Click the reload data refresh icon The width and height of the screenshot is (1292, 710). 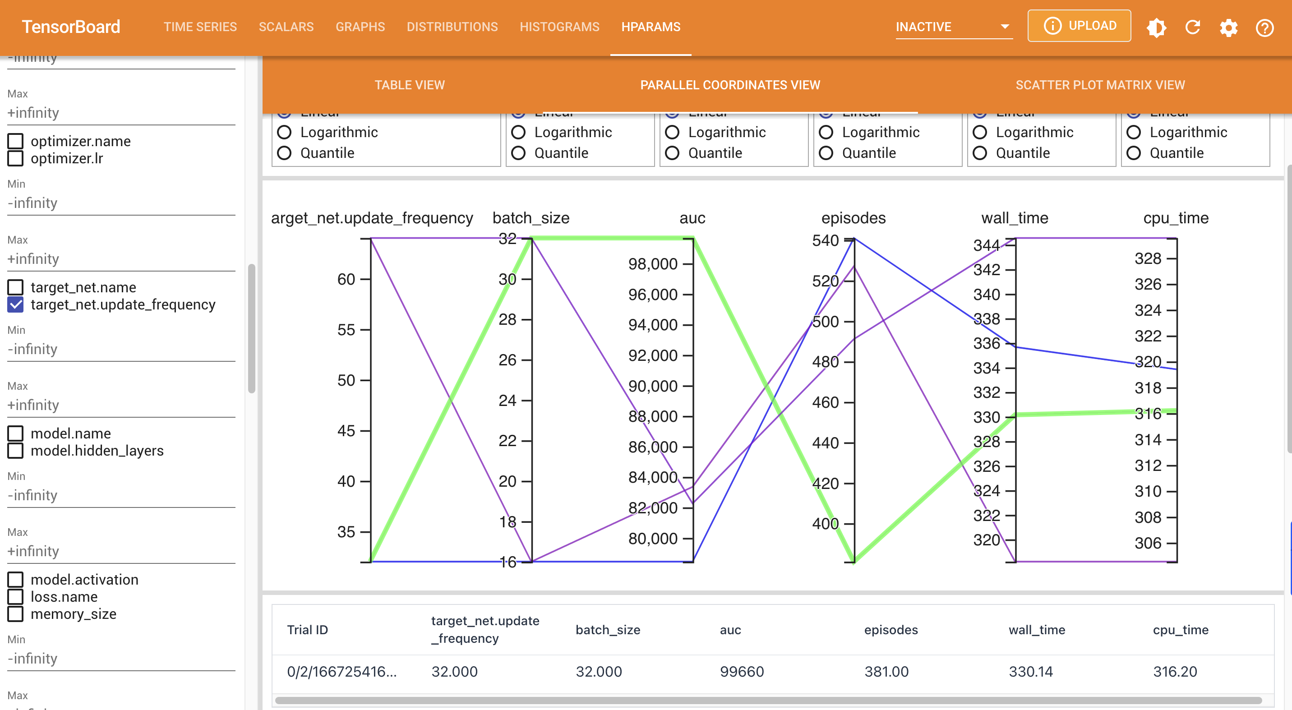1193,27
